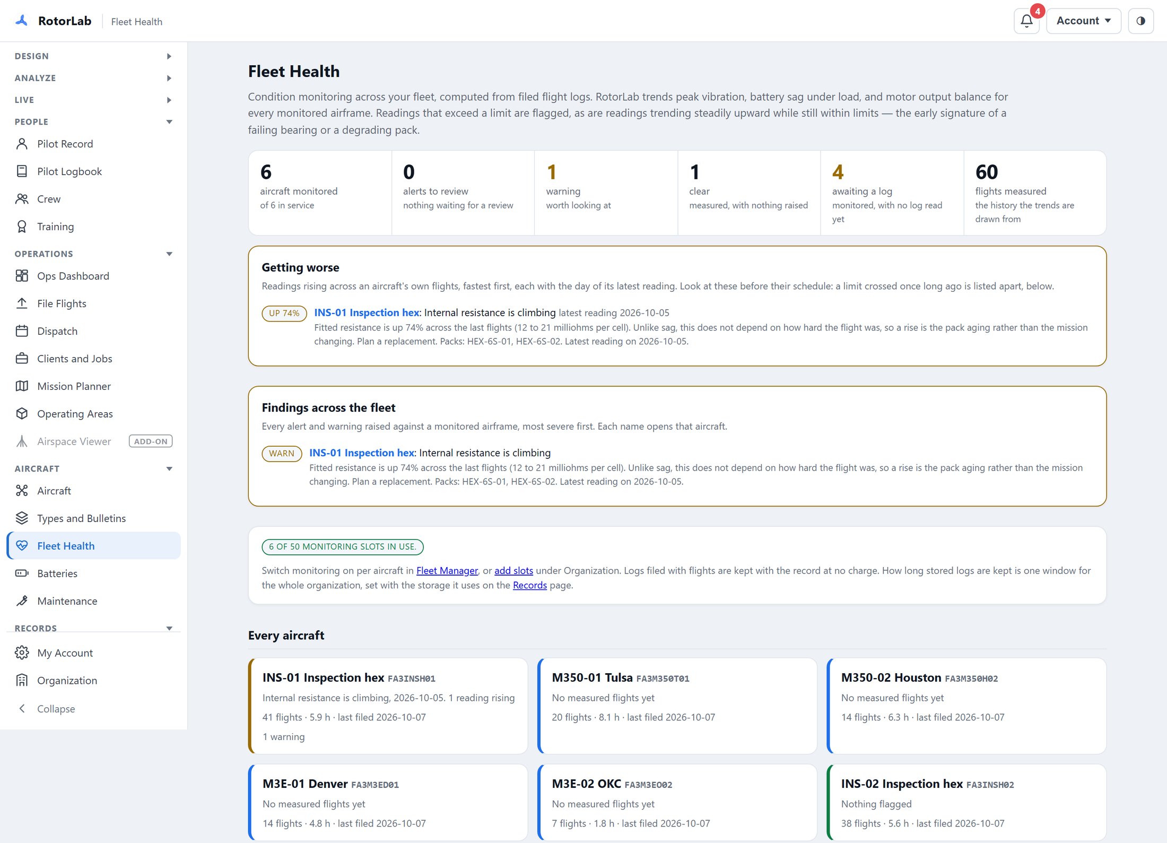The width and height of the screenshot is (1167, 843).
Task: Expand the LIVE sidebar section
Action: click(x=93, y=100)
